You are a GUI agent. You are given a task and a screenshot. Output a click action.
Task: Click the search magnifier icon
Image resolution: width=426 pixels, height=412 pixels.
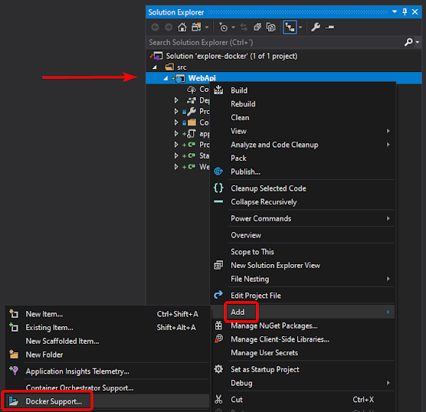click(x=408, y=42)
